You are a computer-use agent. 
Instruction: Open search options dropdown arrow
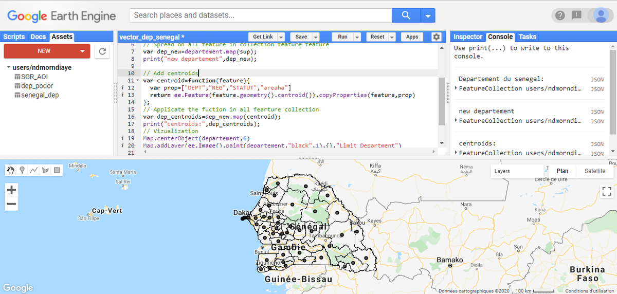click(x=428, y=15)
